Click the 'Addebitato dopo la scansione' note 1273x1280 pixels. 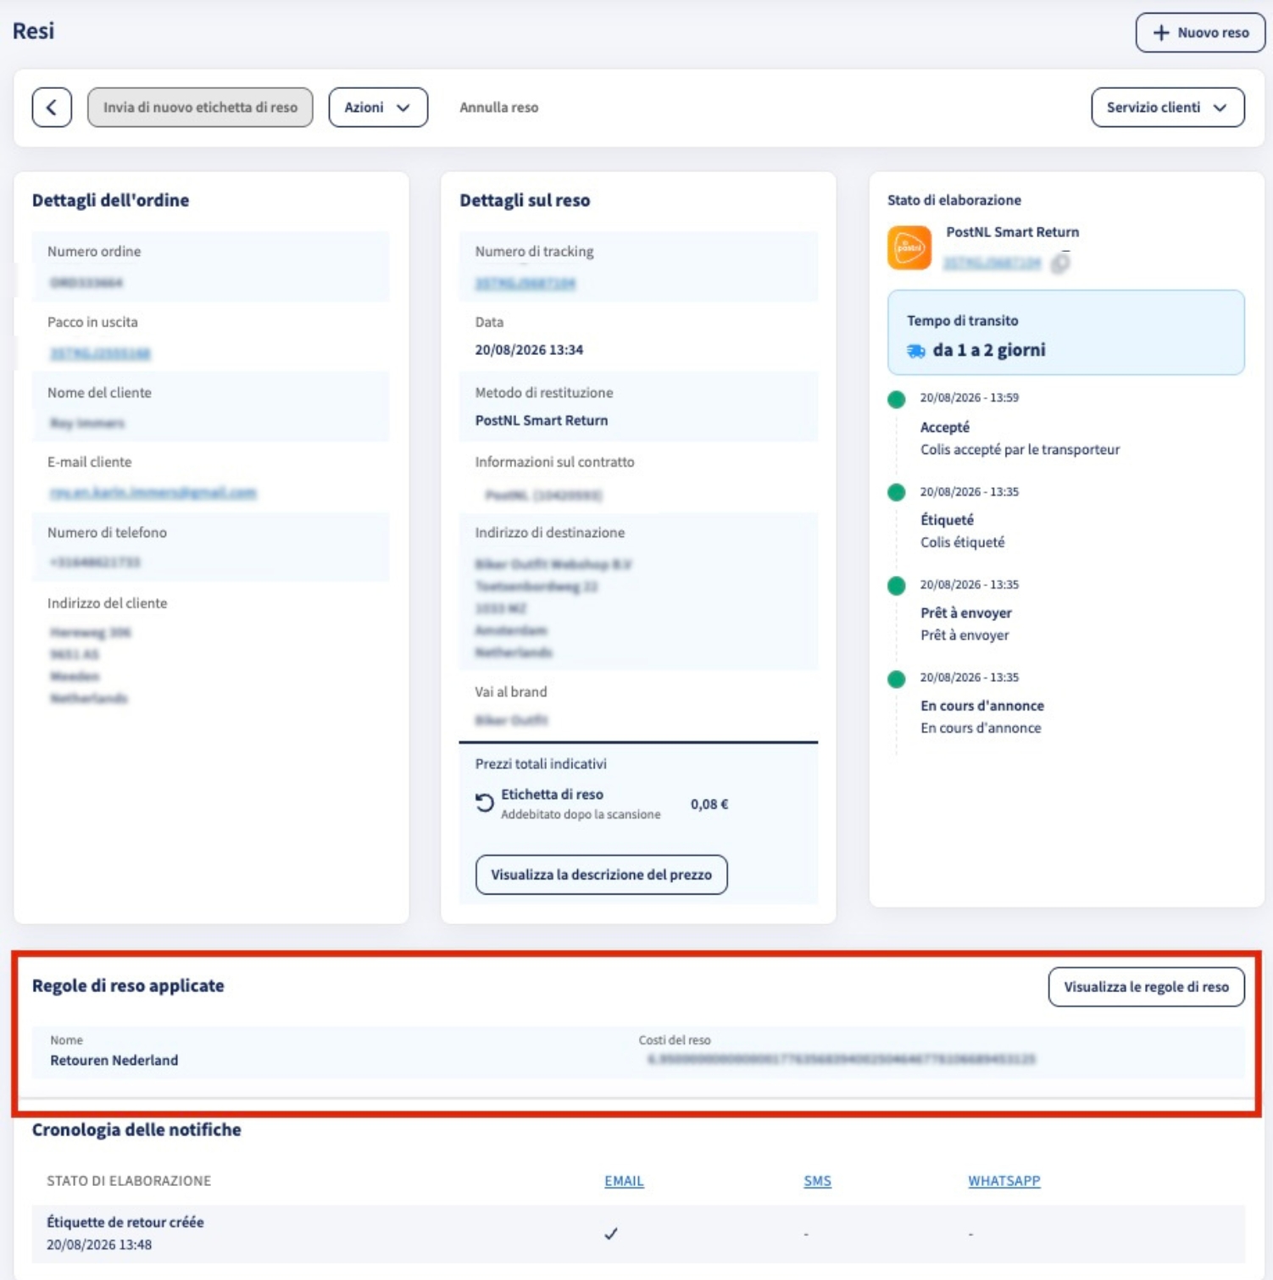(581, 815)
